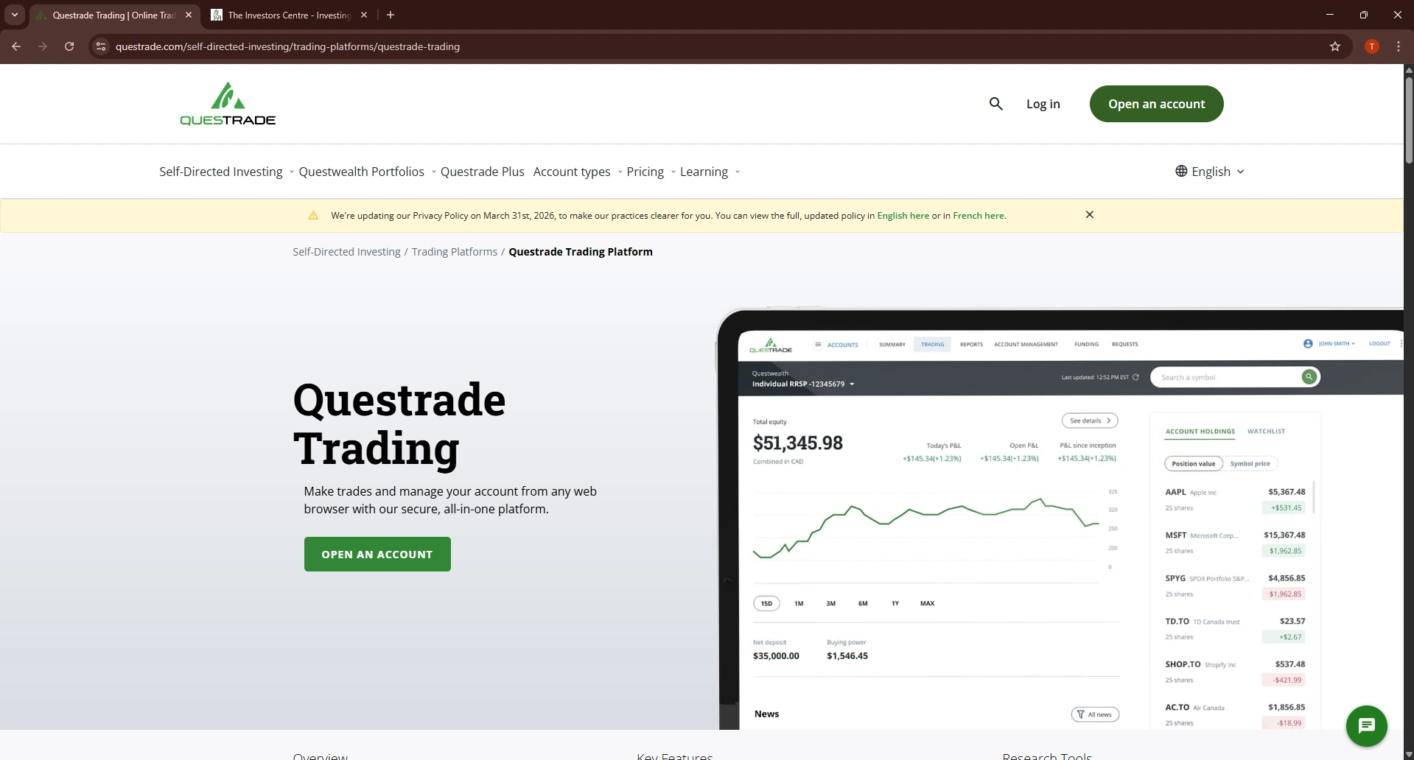The image size is (1414, 760).
Task: View site information icon in address bar
Action: (101, 46)
